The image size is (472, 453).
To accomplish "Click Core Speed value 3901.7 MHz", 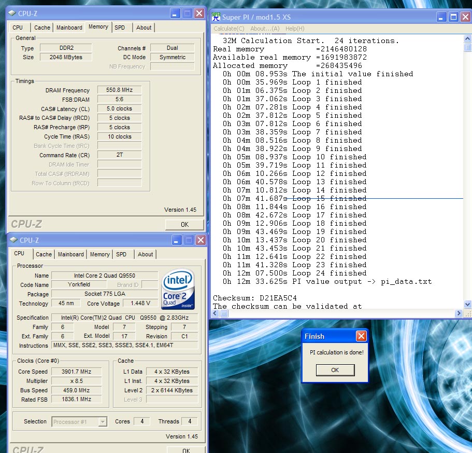I will tap(77, 372).
